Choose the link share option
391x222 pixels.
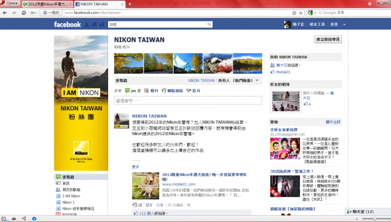172,91
